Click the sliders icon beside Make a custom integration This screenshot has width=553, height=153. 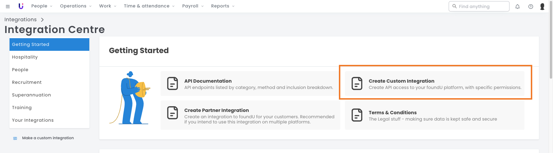15,138
